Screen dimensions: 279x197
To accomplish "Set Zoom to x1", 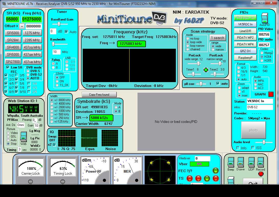I will click(239, 92).
